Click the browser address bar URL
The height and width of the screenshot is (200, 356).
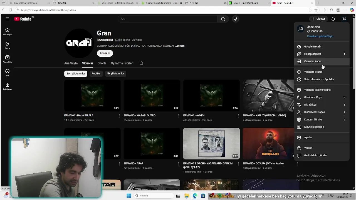click(48, 10)
